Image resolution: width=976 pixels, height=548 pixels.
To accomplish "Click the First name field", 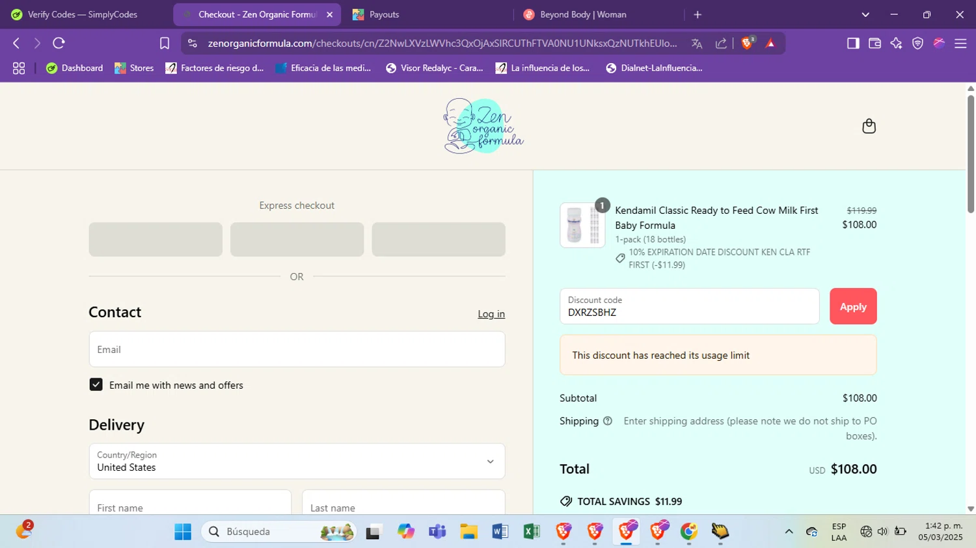I will [190, 502].
